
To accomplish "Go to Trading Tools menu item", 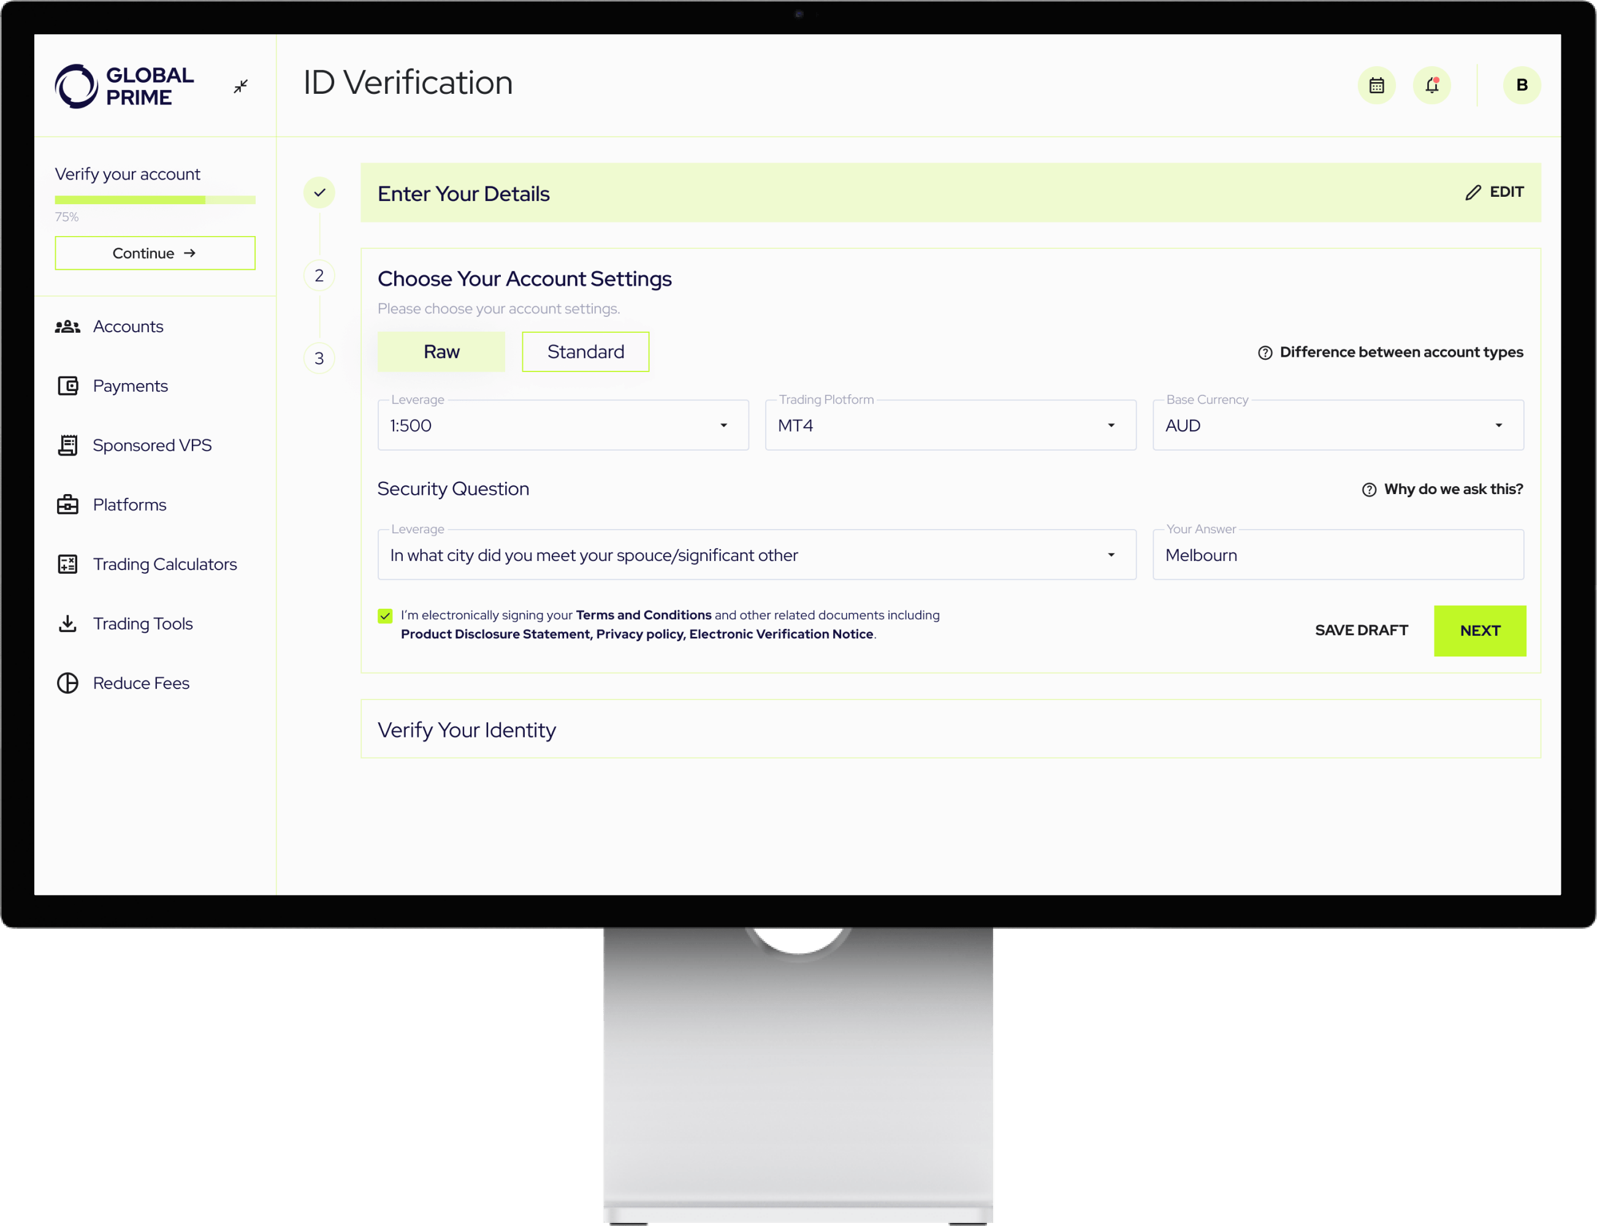I will point(142,624).
